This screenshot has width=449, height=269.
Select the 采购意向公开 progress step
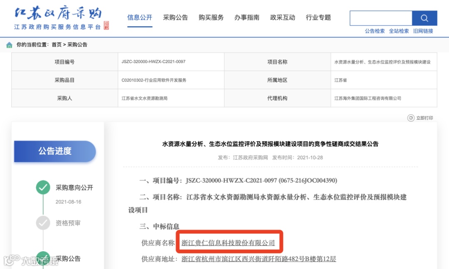pyautogui.click(x=74, y=188)
